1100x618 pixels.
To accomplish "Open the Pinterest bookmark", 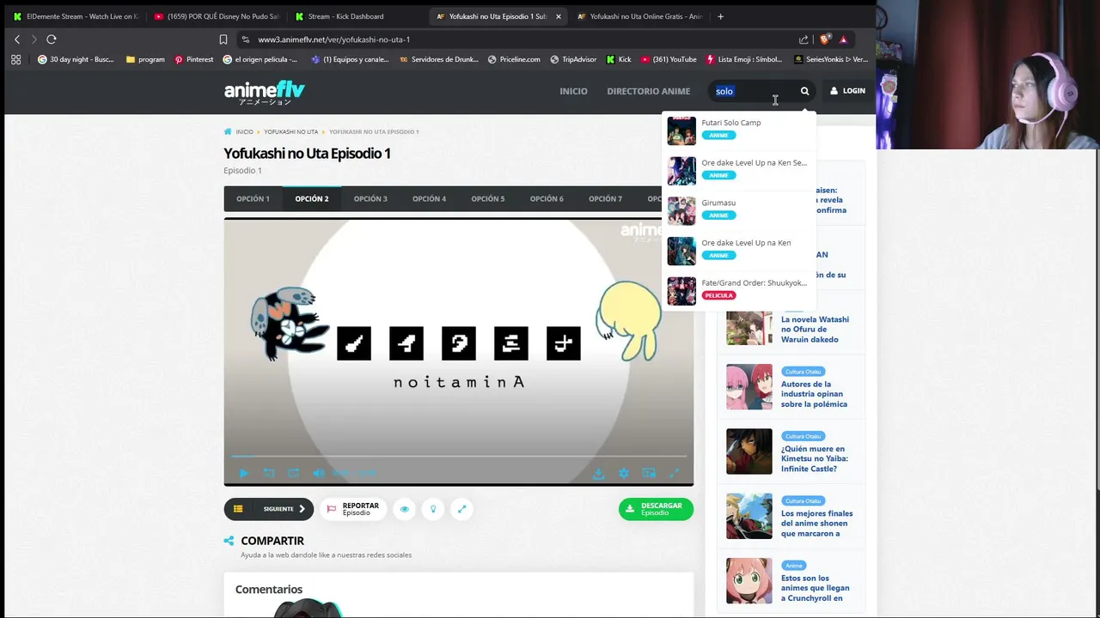I will [193, 59].
